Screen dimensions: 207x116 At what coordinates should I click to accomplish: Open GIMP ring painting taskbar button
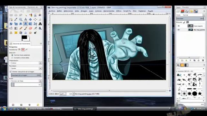pyautogui.click(x=85, y=109)
